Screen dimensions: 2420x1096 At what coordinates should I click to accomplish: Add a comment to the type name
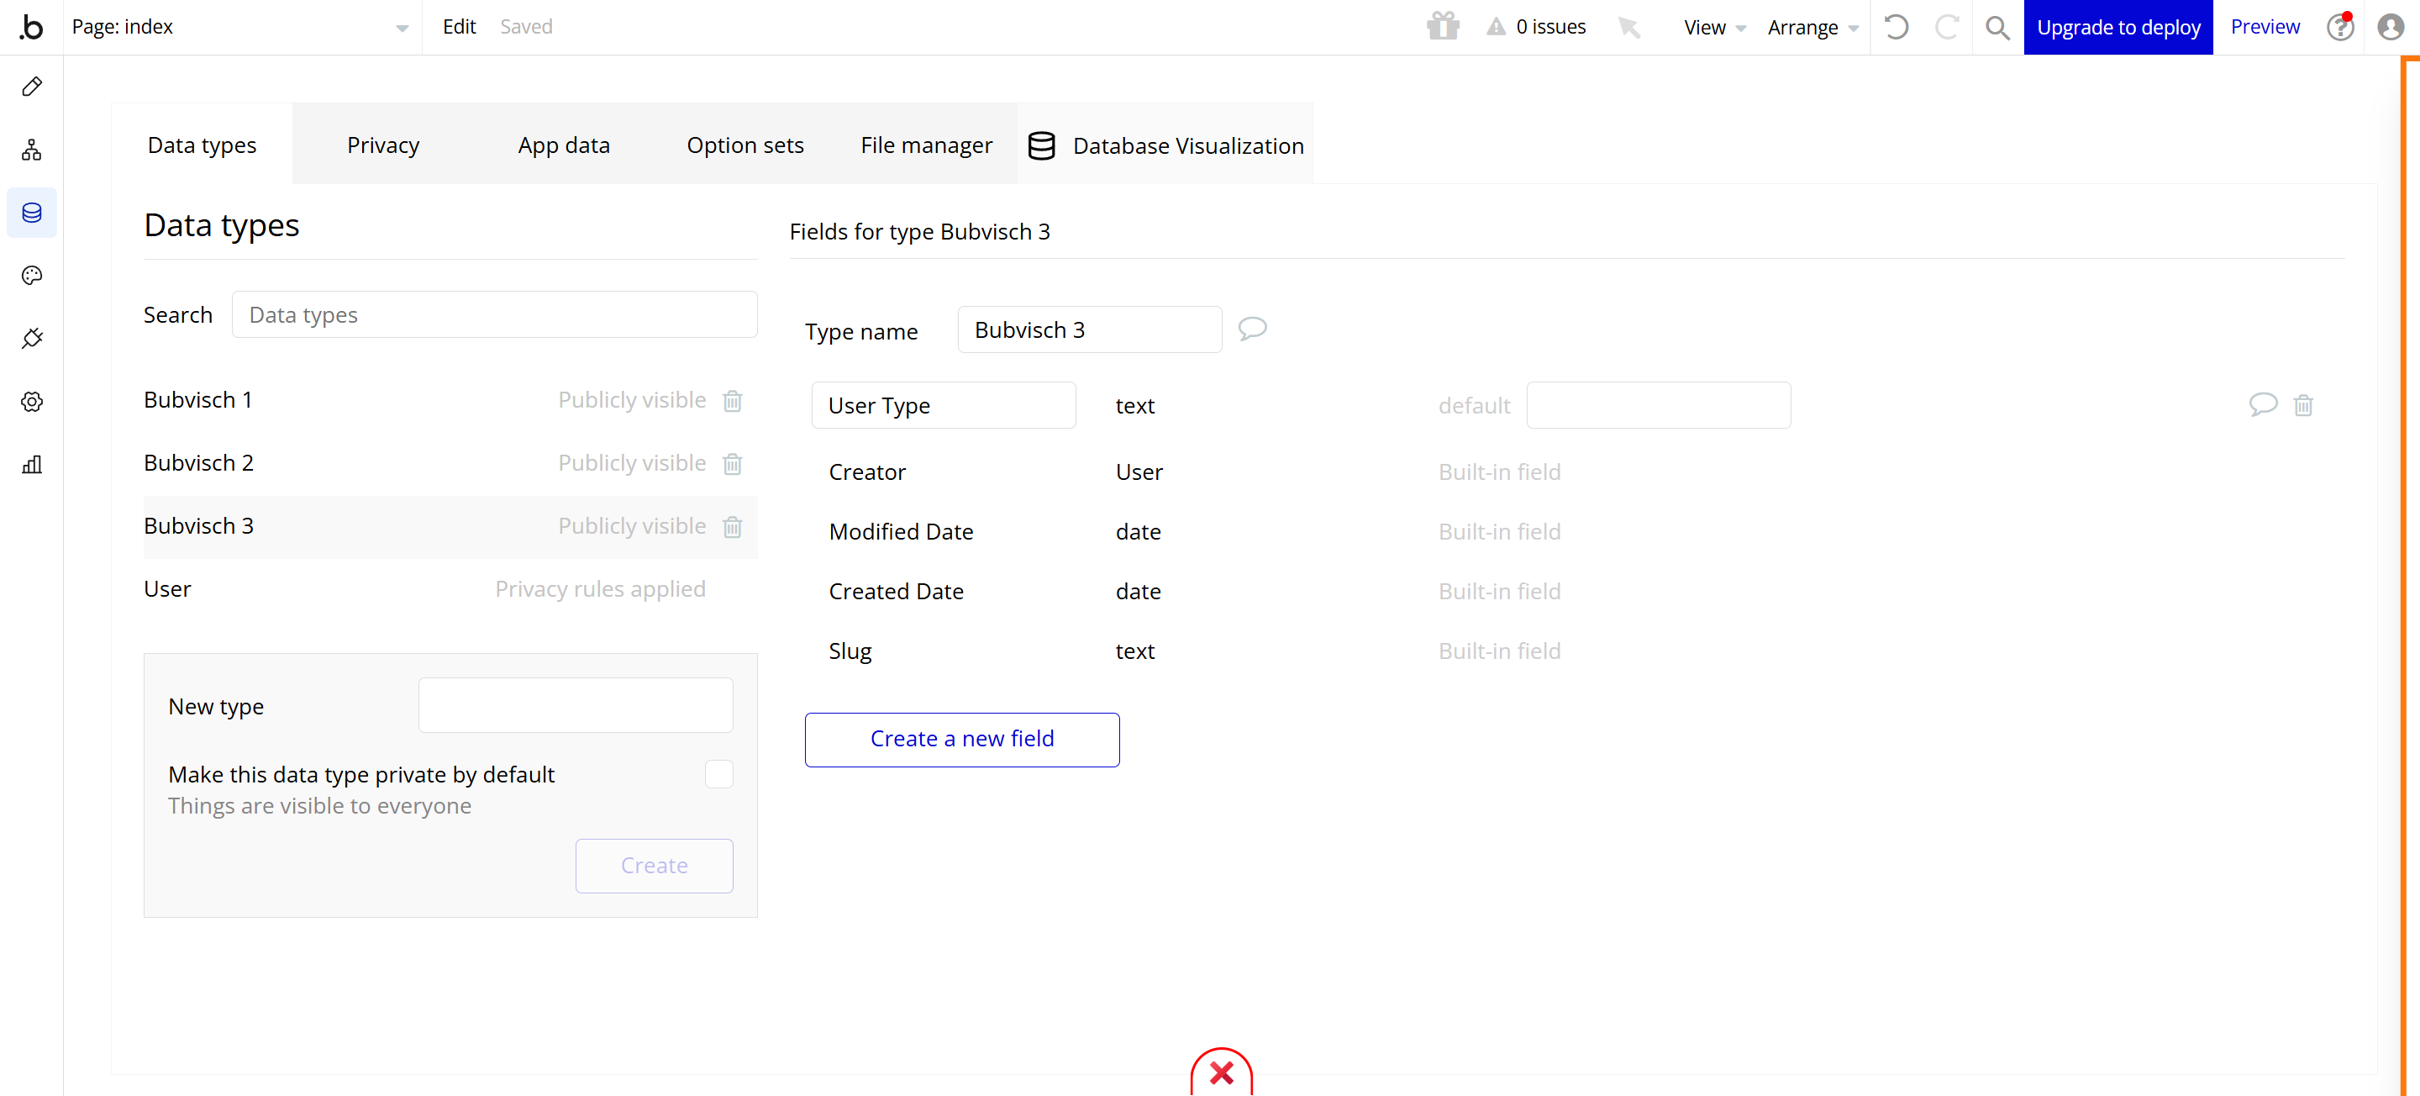pos(1251,329)
